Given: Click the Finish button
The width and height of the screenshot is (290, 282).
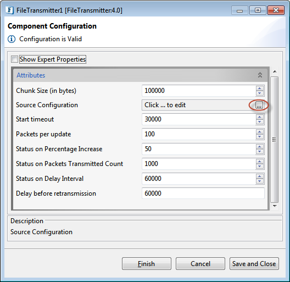Looking at the screenshot, I should point(147,263).
